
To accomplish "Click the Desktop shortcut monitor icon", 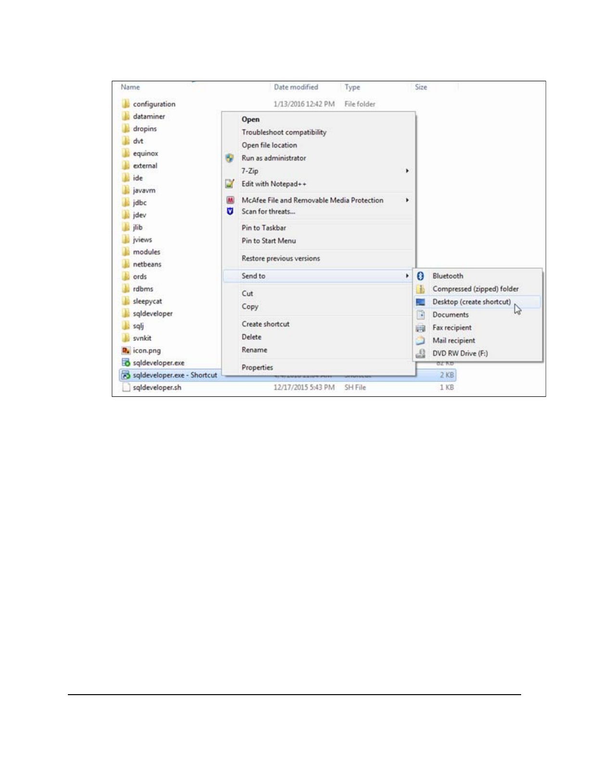I will pos(420,302).
